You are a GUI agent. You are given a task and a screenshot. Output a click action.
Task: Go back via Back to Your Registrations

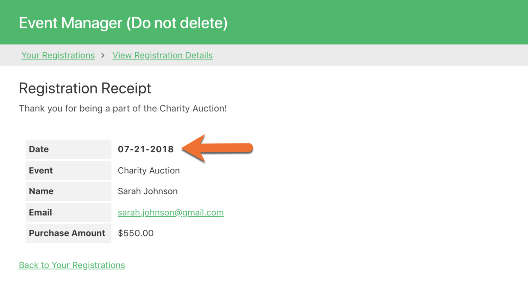click(72, 265)
